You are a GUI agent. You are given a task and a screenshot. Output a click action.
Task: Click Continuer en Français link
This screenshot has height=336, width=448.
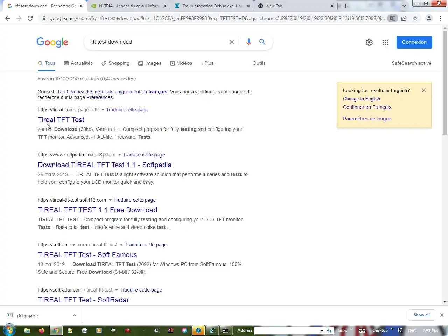367,107
